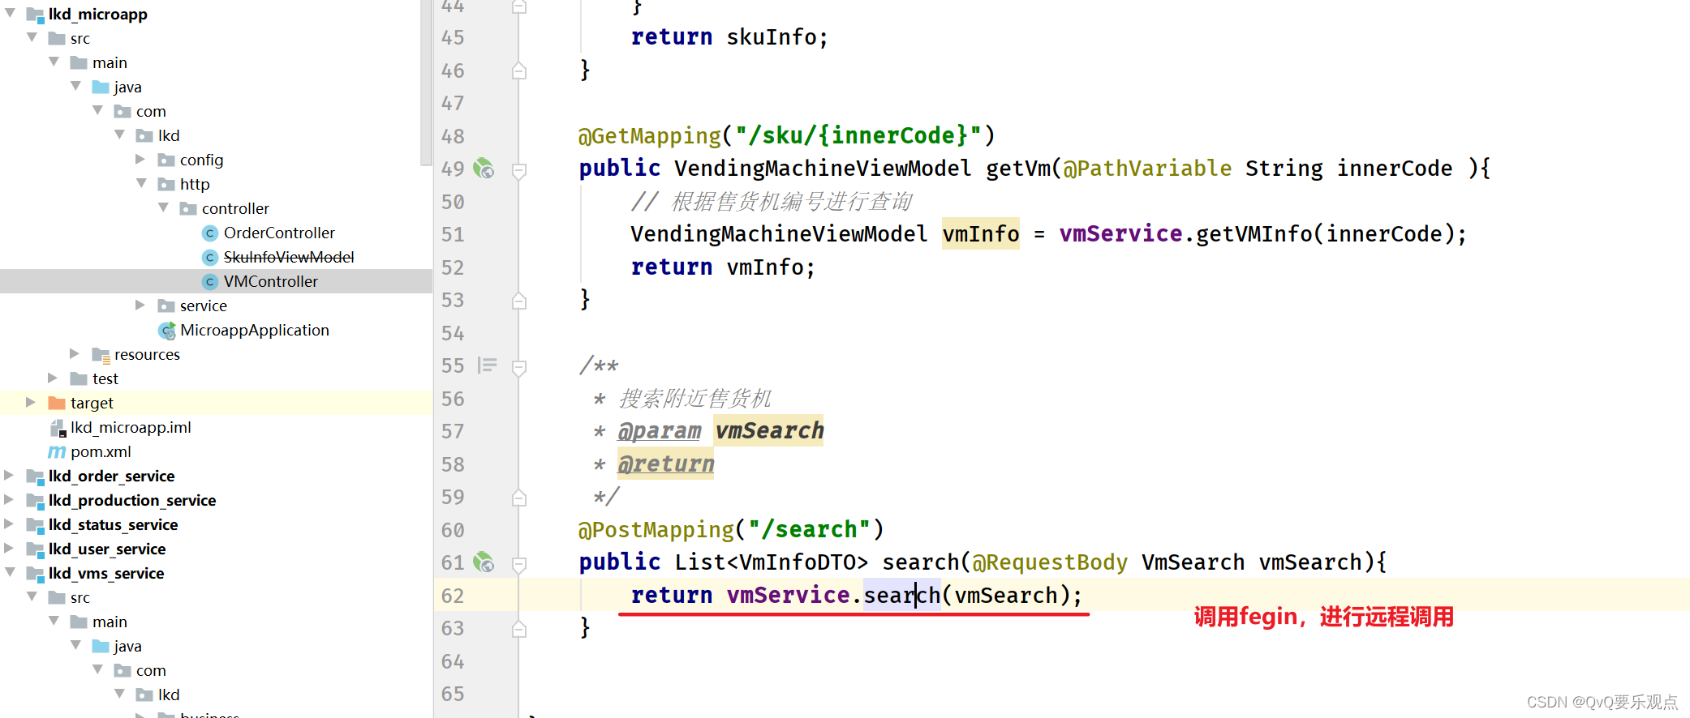The image size is (1690, 718).
Task: Collapse the http package node
Action: click(141, 183)
